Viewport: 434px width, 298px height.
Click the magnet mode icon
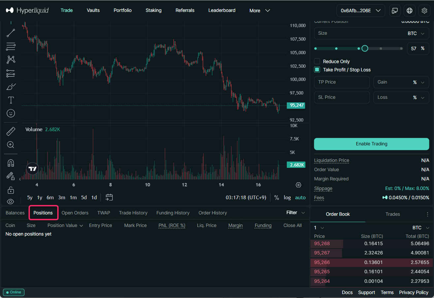(11, 163)
